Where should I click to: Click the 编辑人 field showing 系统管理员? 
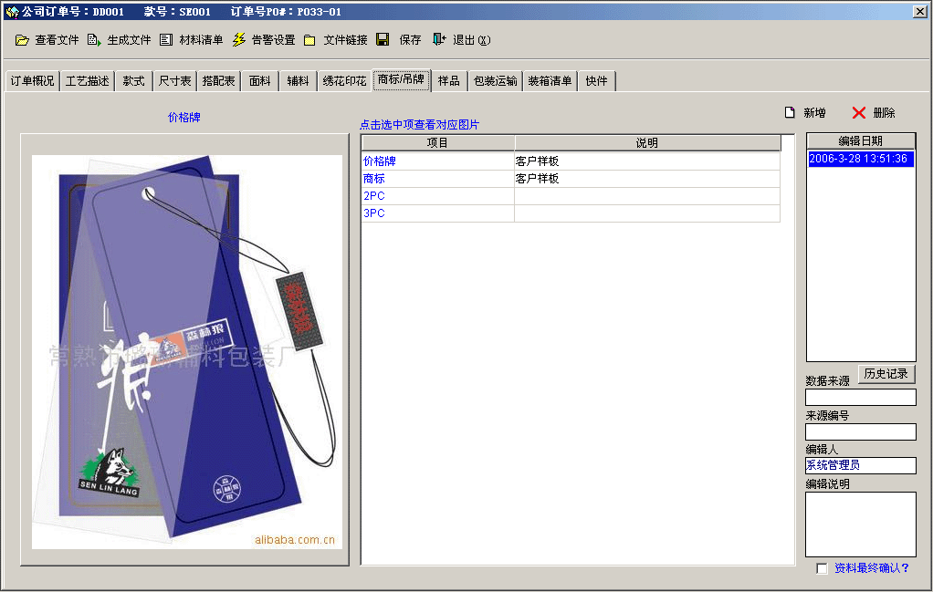click(860, 465)
